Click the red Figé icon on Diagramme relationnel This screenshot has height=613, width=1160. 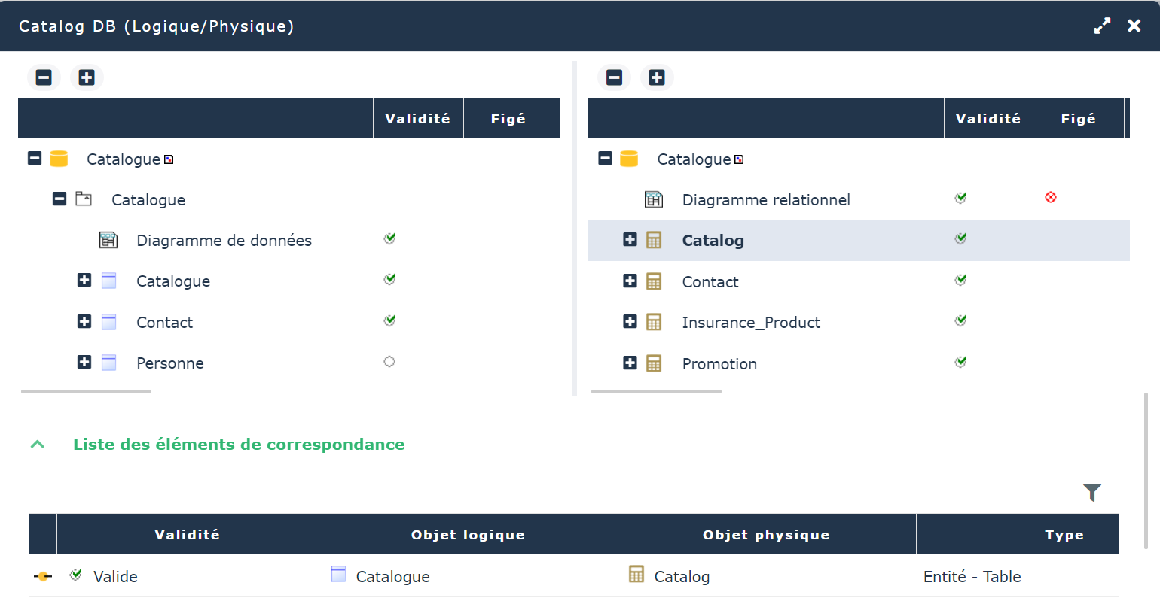click(1050, 197)
